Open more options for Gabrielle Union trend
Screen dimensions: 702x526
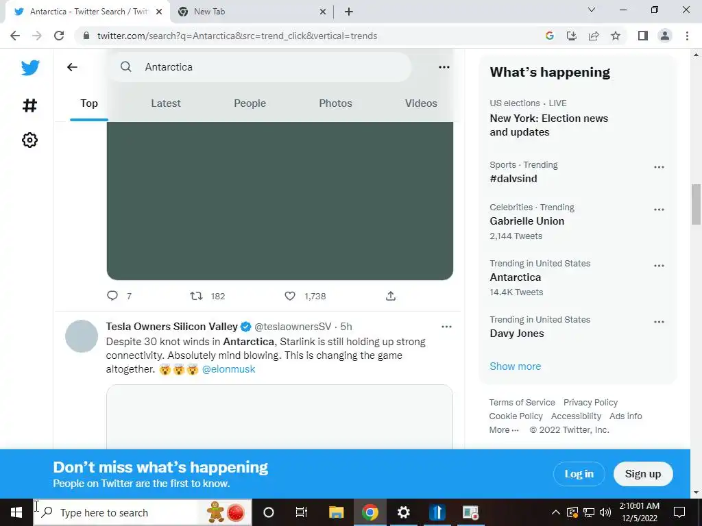659,210
